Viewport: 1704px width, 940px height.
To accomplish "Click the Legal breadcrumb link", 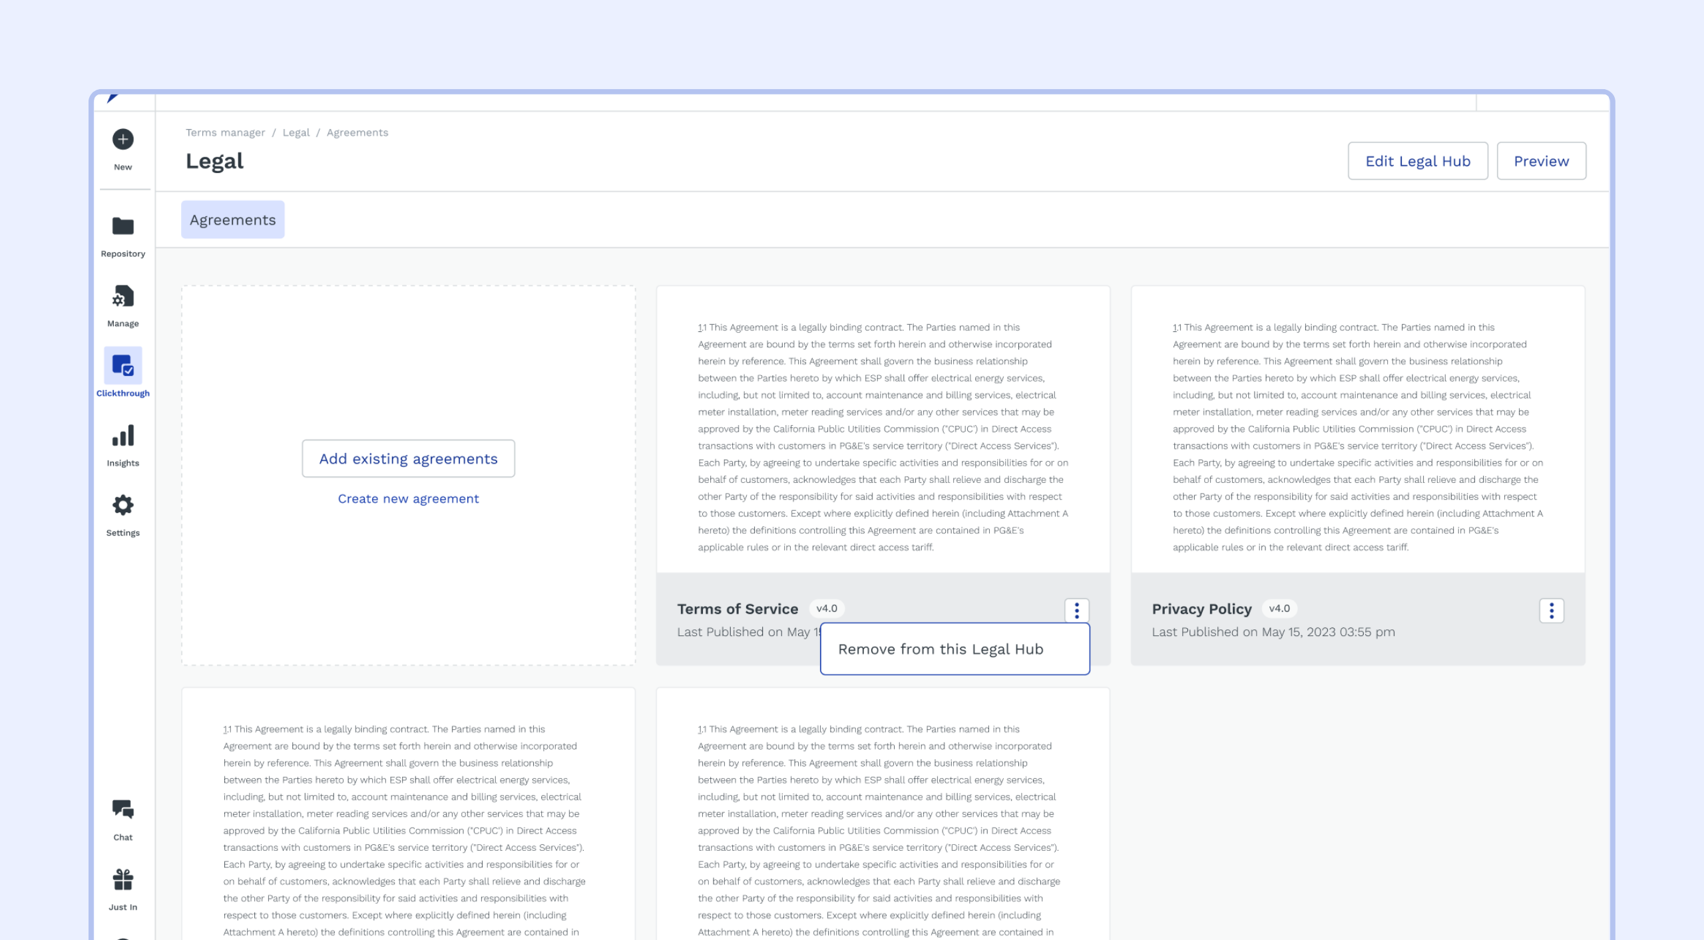I will (296, 132).
